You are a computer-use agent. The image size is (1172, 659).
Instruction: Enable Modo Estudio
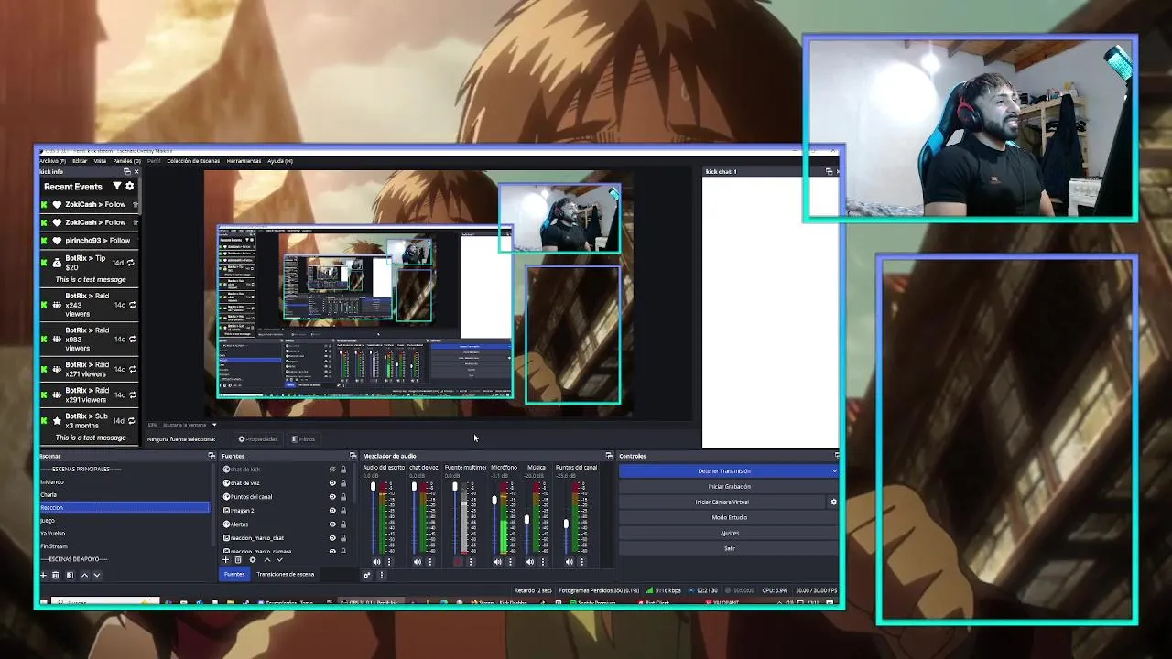729,517
